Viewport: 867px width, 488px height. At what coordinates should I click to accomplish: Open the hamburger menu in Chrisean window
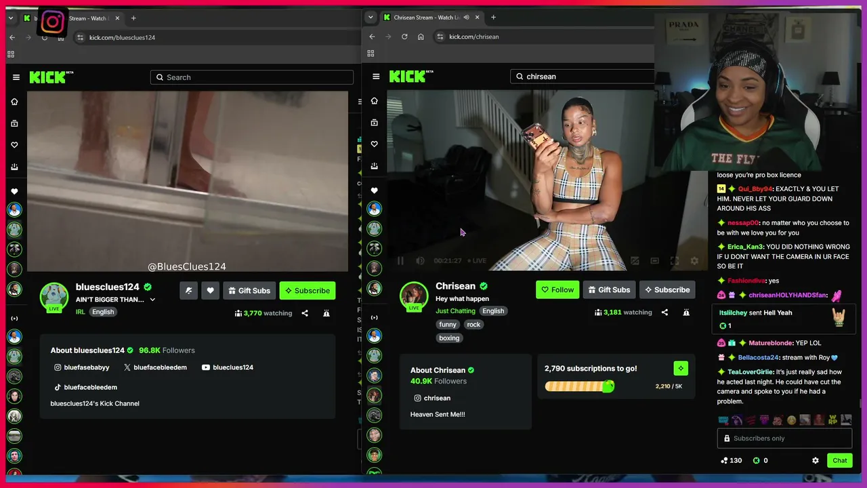[376, 77]
